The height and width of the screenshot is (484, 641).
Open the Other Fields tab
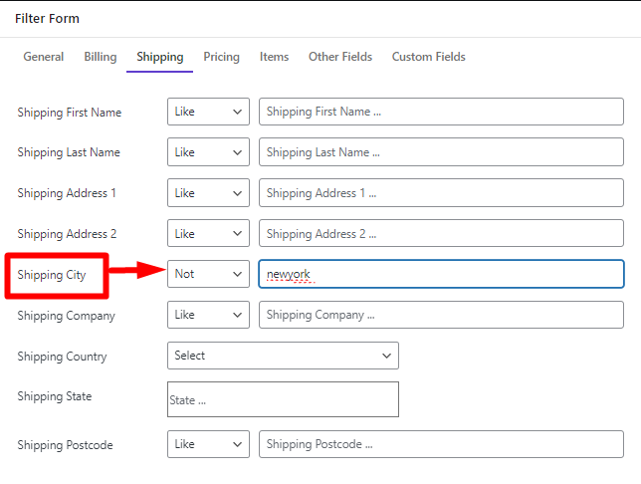pos(340,57)
